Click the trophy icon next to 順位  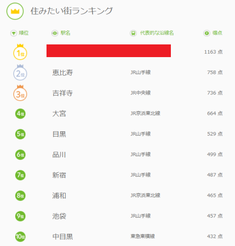14,33
